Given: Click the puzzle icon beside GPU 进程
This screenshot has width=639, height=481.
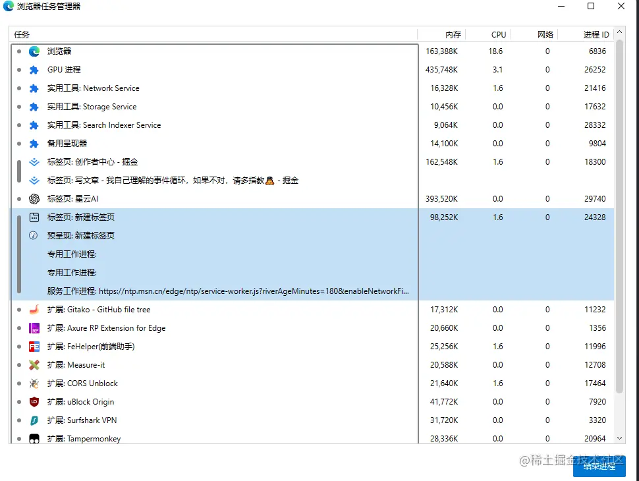Looking at the screenshot, I should [x=34, y=70].
